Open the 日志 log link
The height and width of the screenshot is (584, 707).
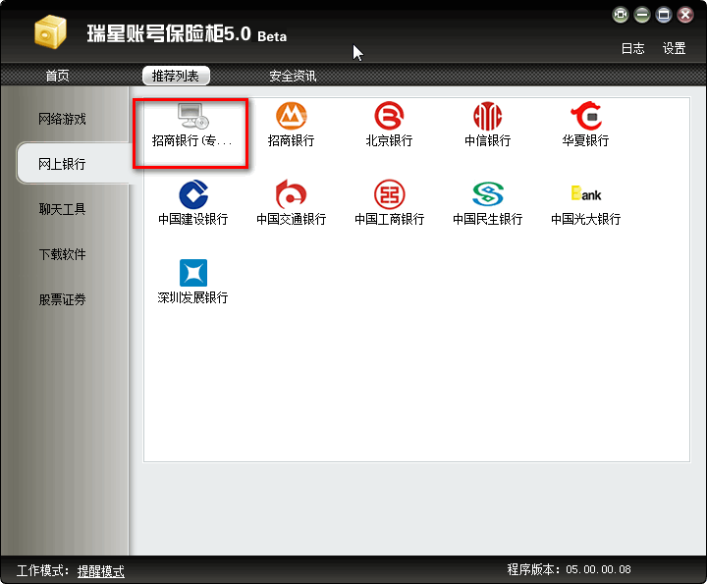(632, 48)
